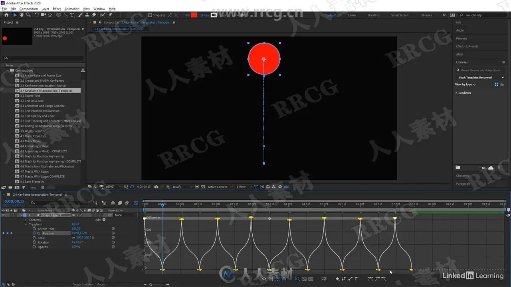Click the Graph Editor icon in timeline

[x=136, y=202]
